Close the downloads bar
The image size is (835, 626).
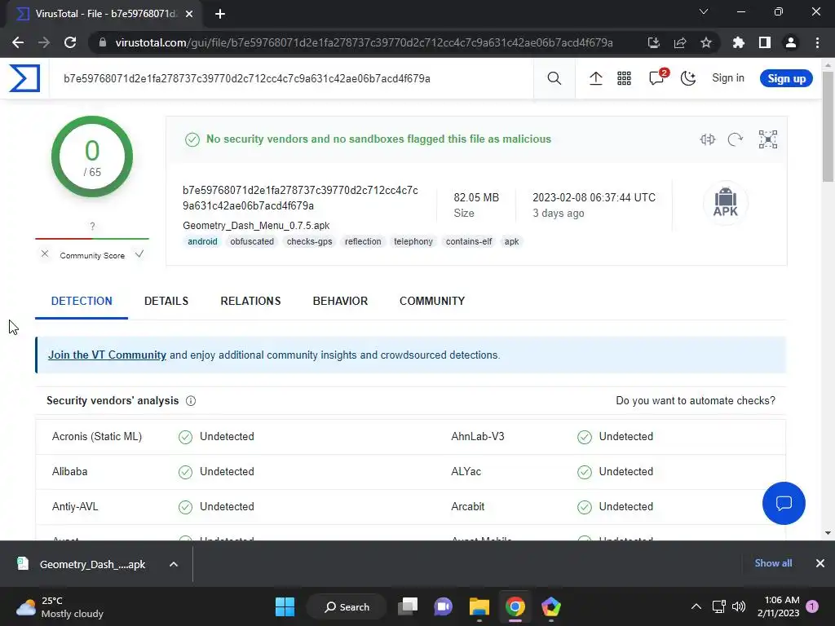[x=820, y=563]
